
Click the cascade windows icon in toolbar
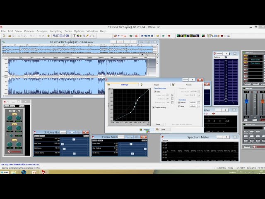[x=54, y=36]
